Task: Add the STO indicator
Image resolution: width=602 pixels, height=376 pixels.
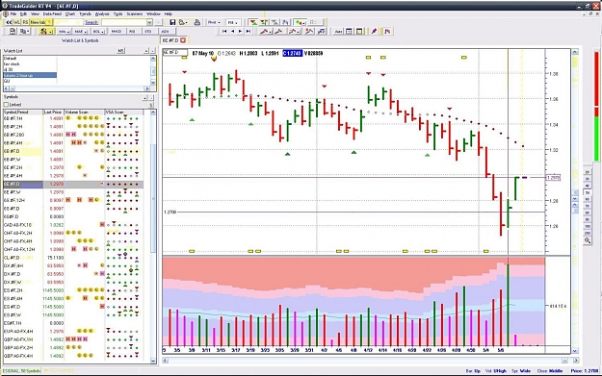Action: (148, 32)
